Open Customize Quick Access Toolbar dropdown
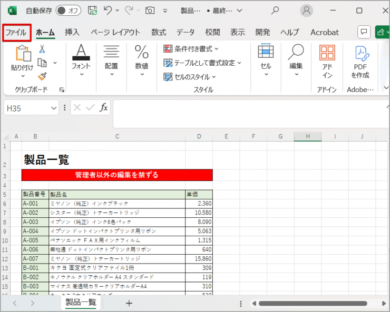Image resolution: width=390 pixels, height=312 pixels. point(165,11)
